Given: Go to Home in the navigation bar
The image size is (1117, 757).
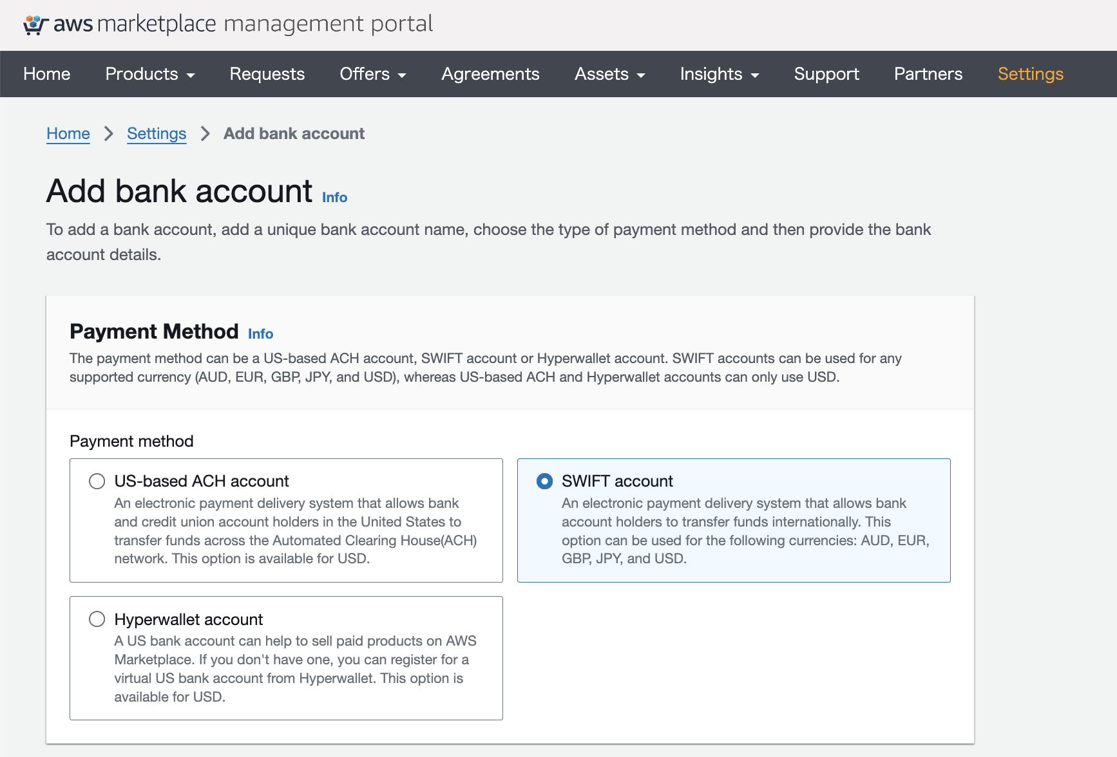Looking at the screenshot, I should click(x=47, y=74).
